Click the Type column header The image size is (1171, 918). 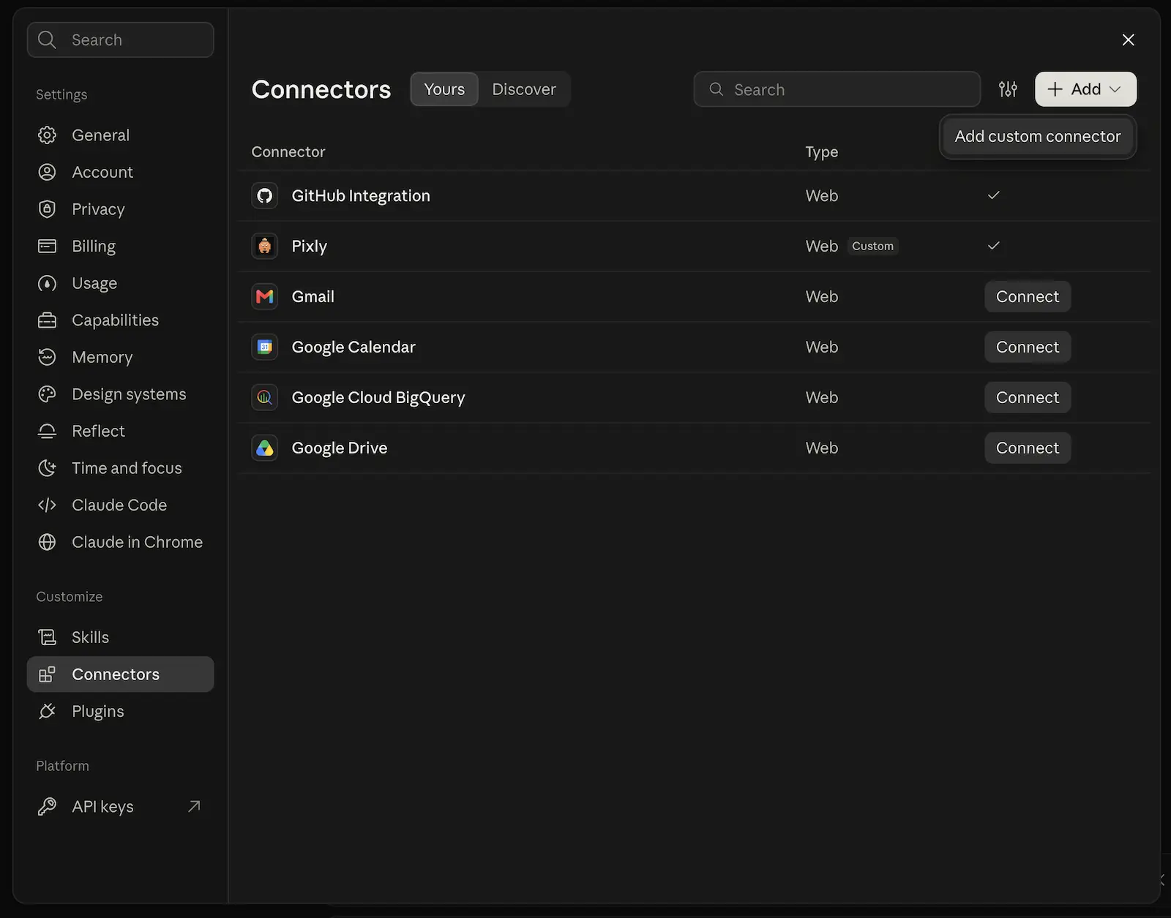[x=821, y=152]
